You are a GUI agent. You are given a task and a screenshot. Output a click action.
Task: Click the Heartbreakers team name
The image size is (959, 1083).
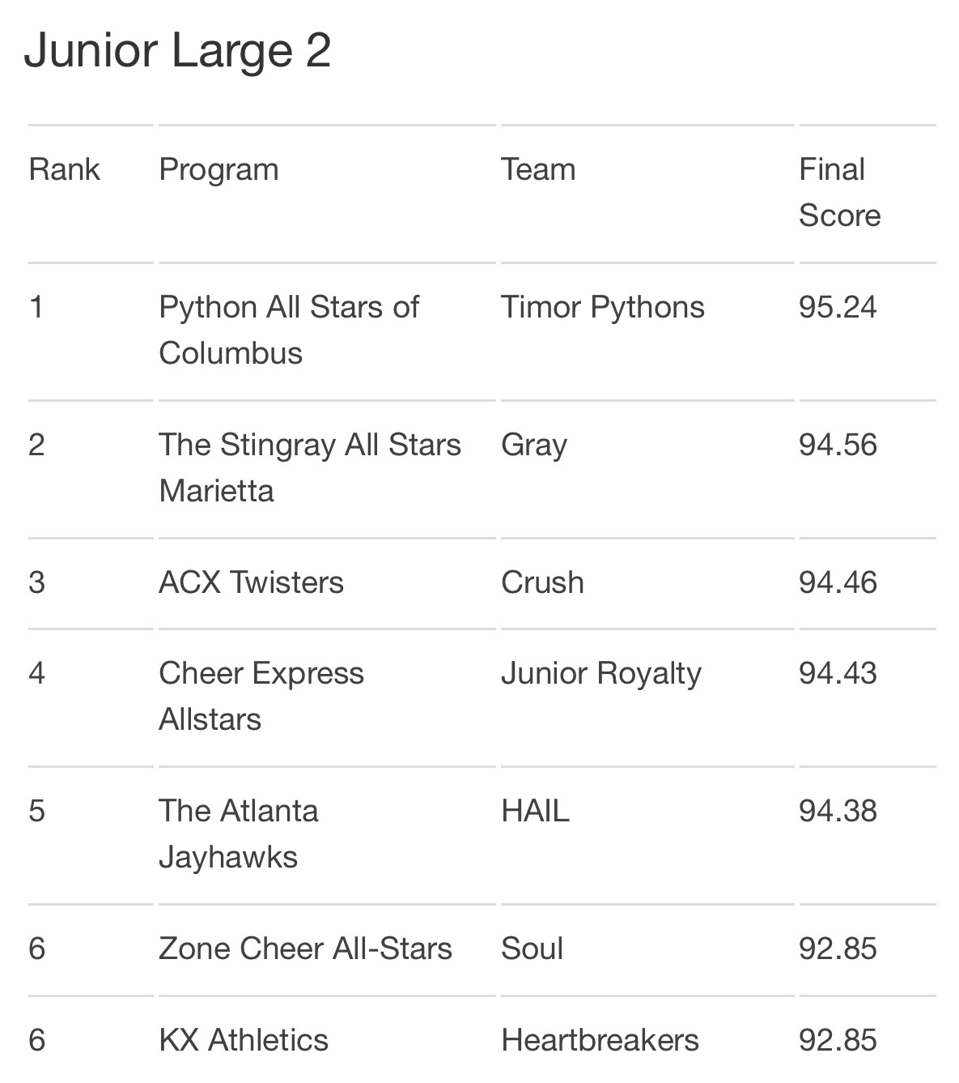600,1040
